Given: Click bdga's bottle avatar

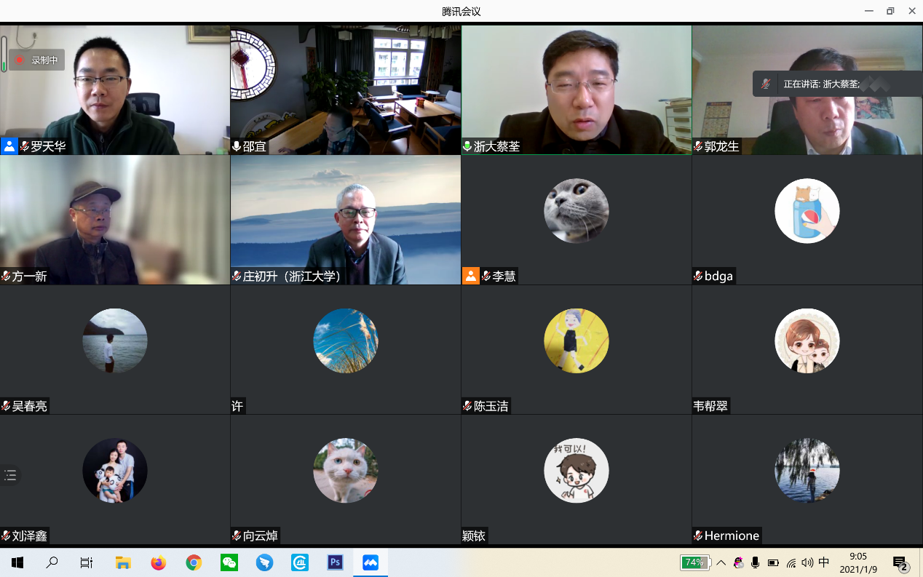Looking at the screenshot, I should pyautogui.click(x=807, y=211).
